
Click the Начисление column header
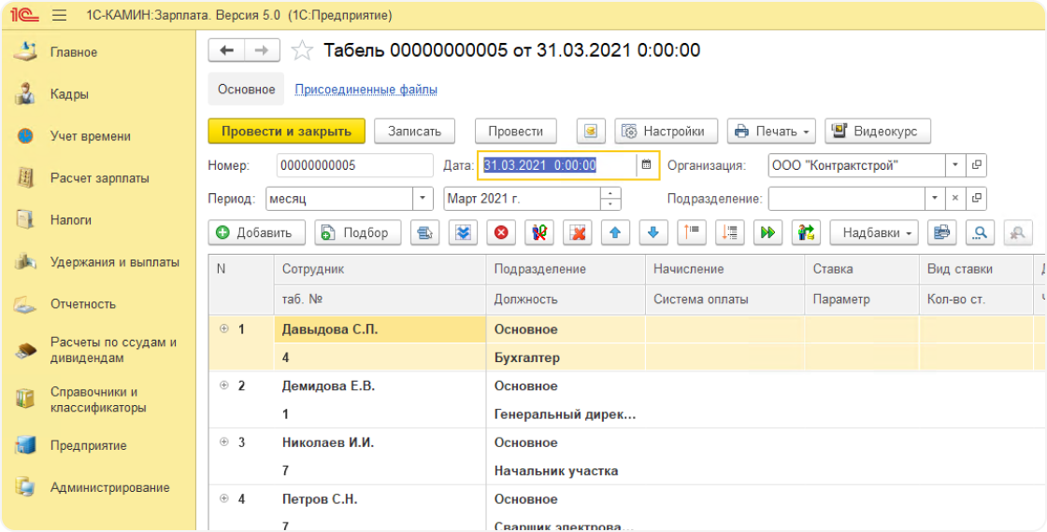tap(725, 270)
